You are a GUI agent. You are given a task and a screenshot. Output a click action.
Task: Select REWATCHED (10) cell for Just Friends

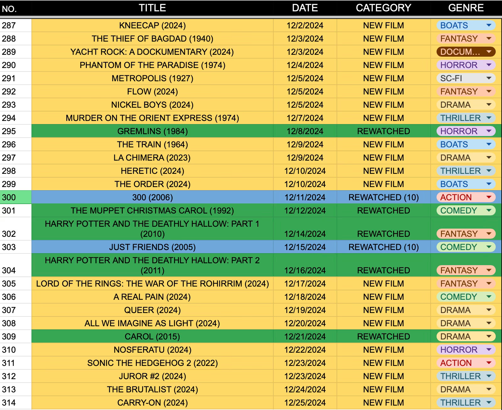(384, 247)
